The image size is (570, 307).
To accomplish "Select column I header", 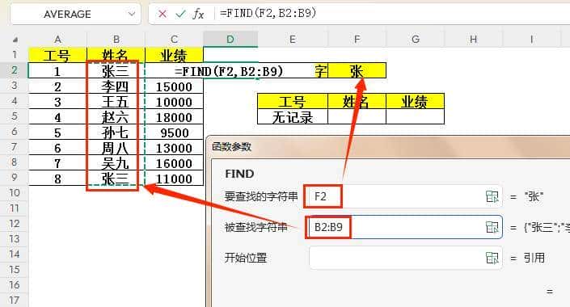I will coord(531,40).
